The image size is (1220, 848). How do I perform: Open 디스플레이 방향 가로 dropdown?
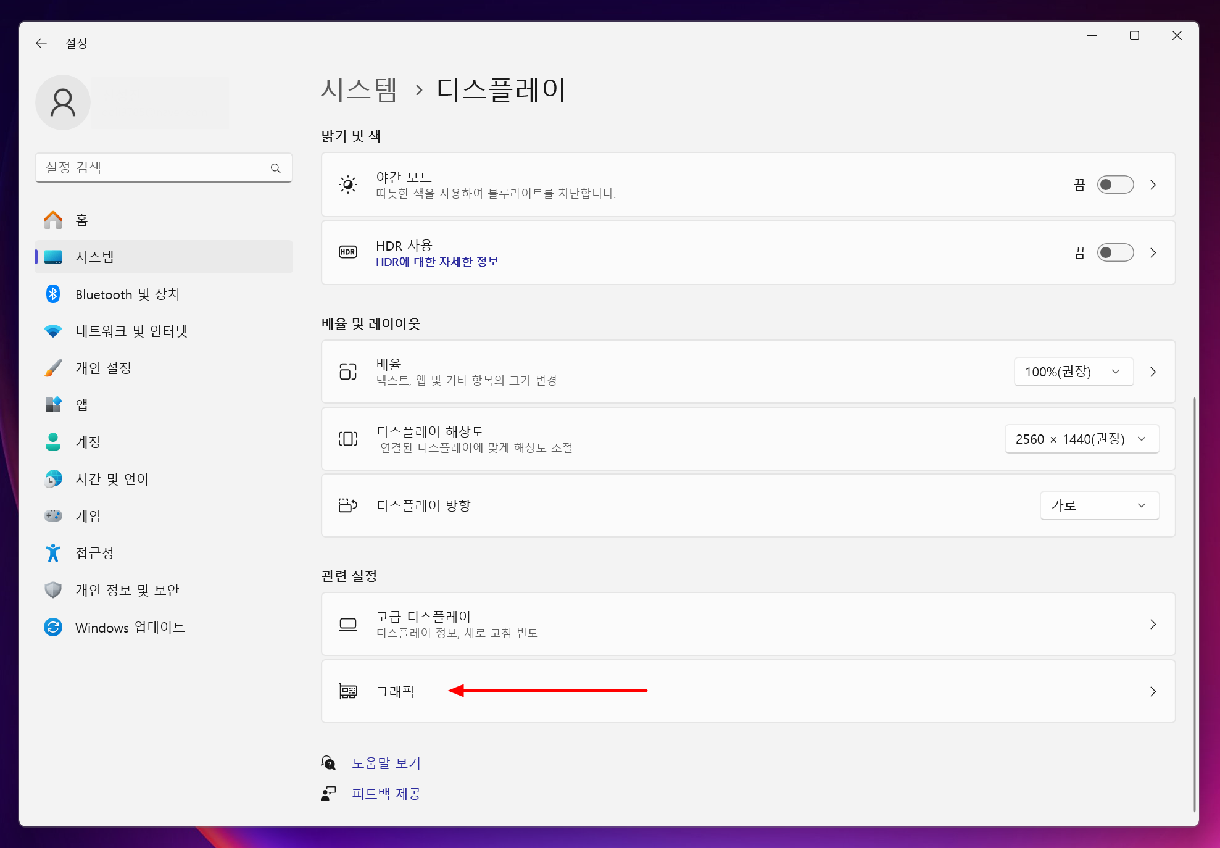pos(1098,505)
